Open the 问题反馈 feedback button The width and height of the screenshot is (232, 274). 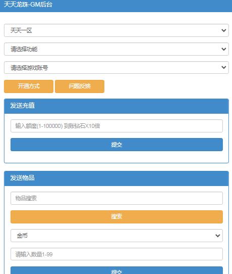click(x=80, y=86)
